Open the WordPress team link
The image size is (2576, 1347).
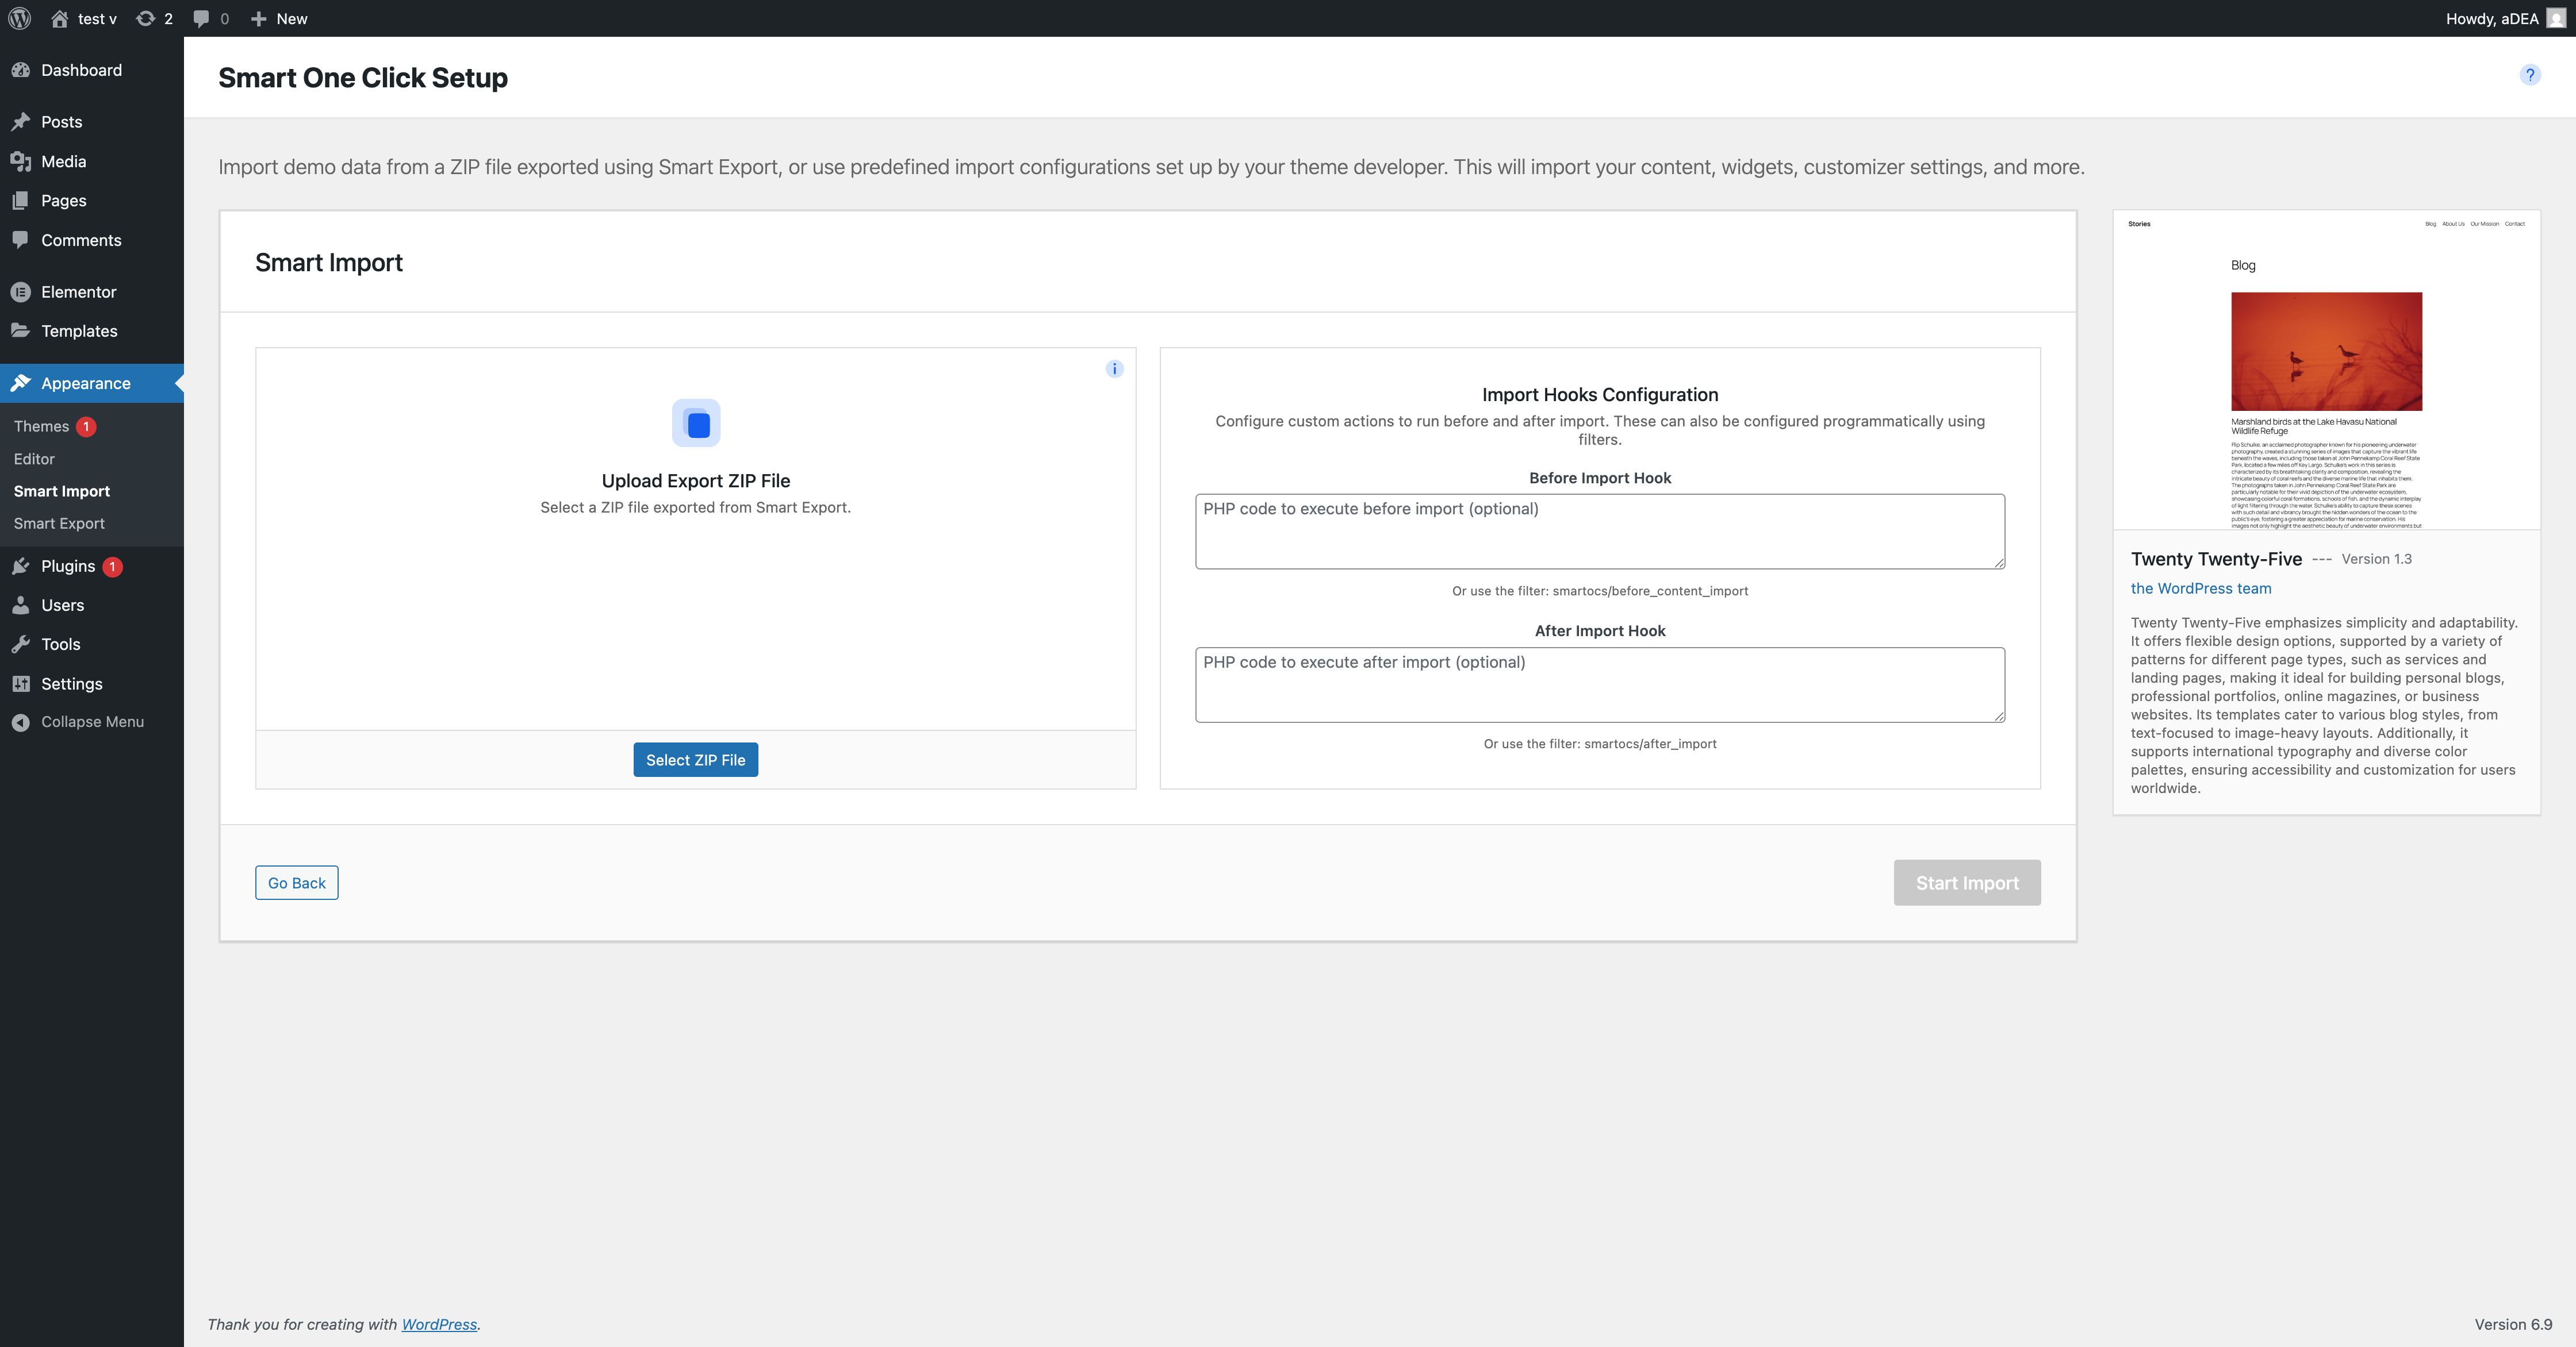(x=2200, y=588)
